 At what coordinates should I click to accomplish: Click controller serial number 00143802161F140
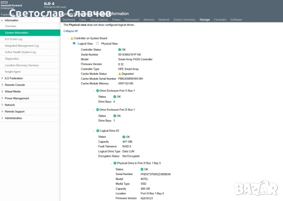(x=130, y=54)
